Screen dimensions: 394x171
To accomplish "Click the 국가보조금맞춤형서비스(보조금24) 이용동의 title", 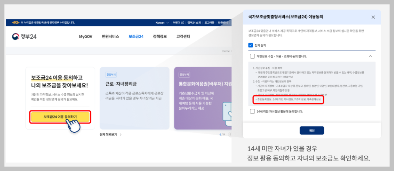I will tap(286, 17).
